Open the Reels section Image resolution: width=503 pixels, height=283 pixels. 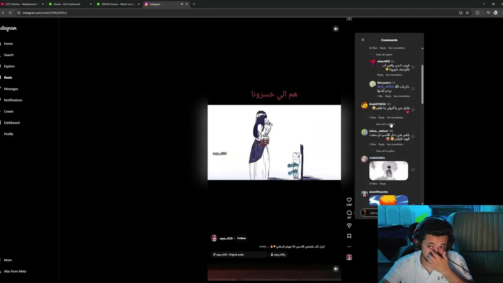click(8, 77)
